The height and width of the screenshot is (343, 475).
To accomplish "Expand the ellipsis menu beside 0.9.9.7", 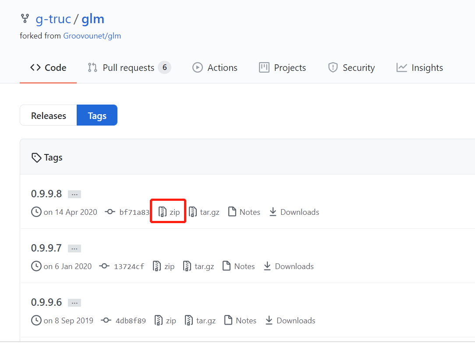I will pyautogui.click(x=74, y=248).
